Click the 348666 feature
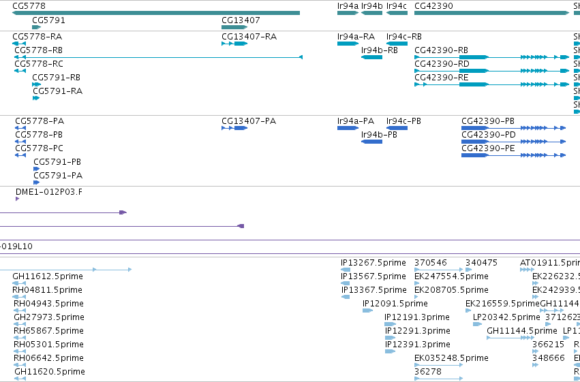 (535, 366)
